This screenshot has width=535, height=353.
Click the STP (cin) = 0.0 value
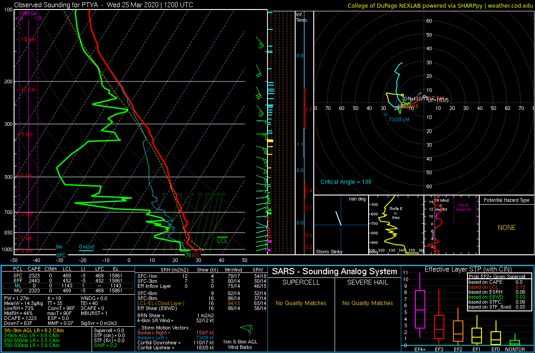109,336
